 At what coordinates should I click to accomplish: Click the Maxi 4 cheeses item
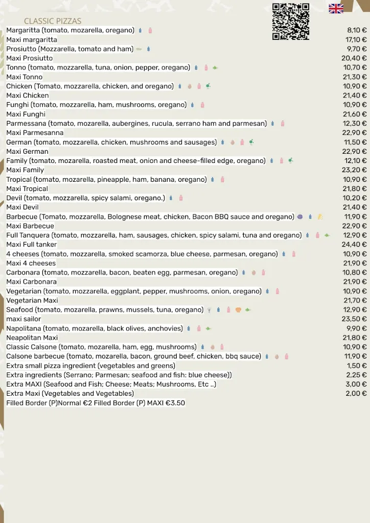(31, 263)
